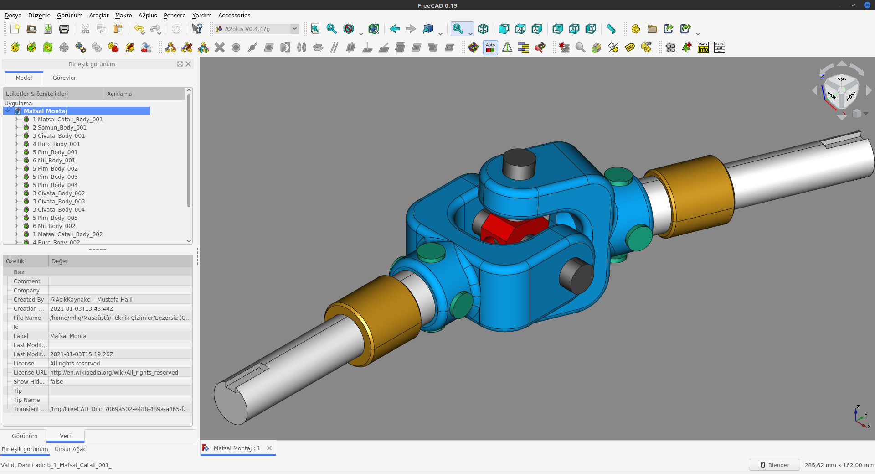Click the magnifier search constraints icon

point(580,47)
